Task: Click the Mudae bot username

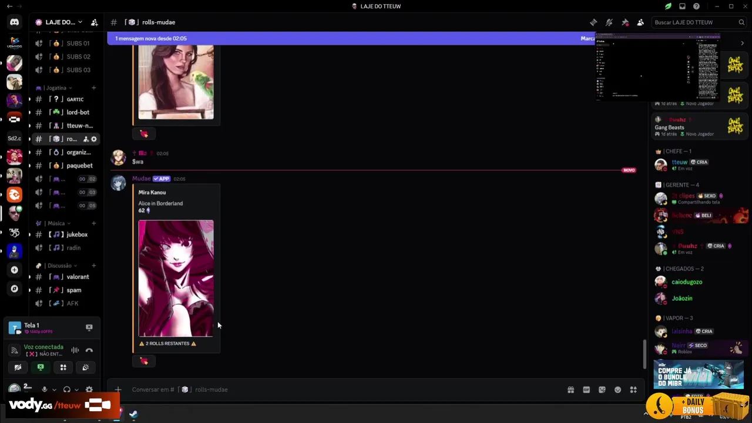Action: point(141,179)
